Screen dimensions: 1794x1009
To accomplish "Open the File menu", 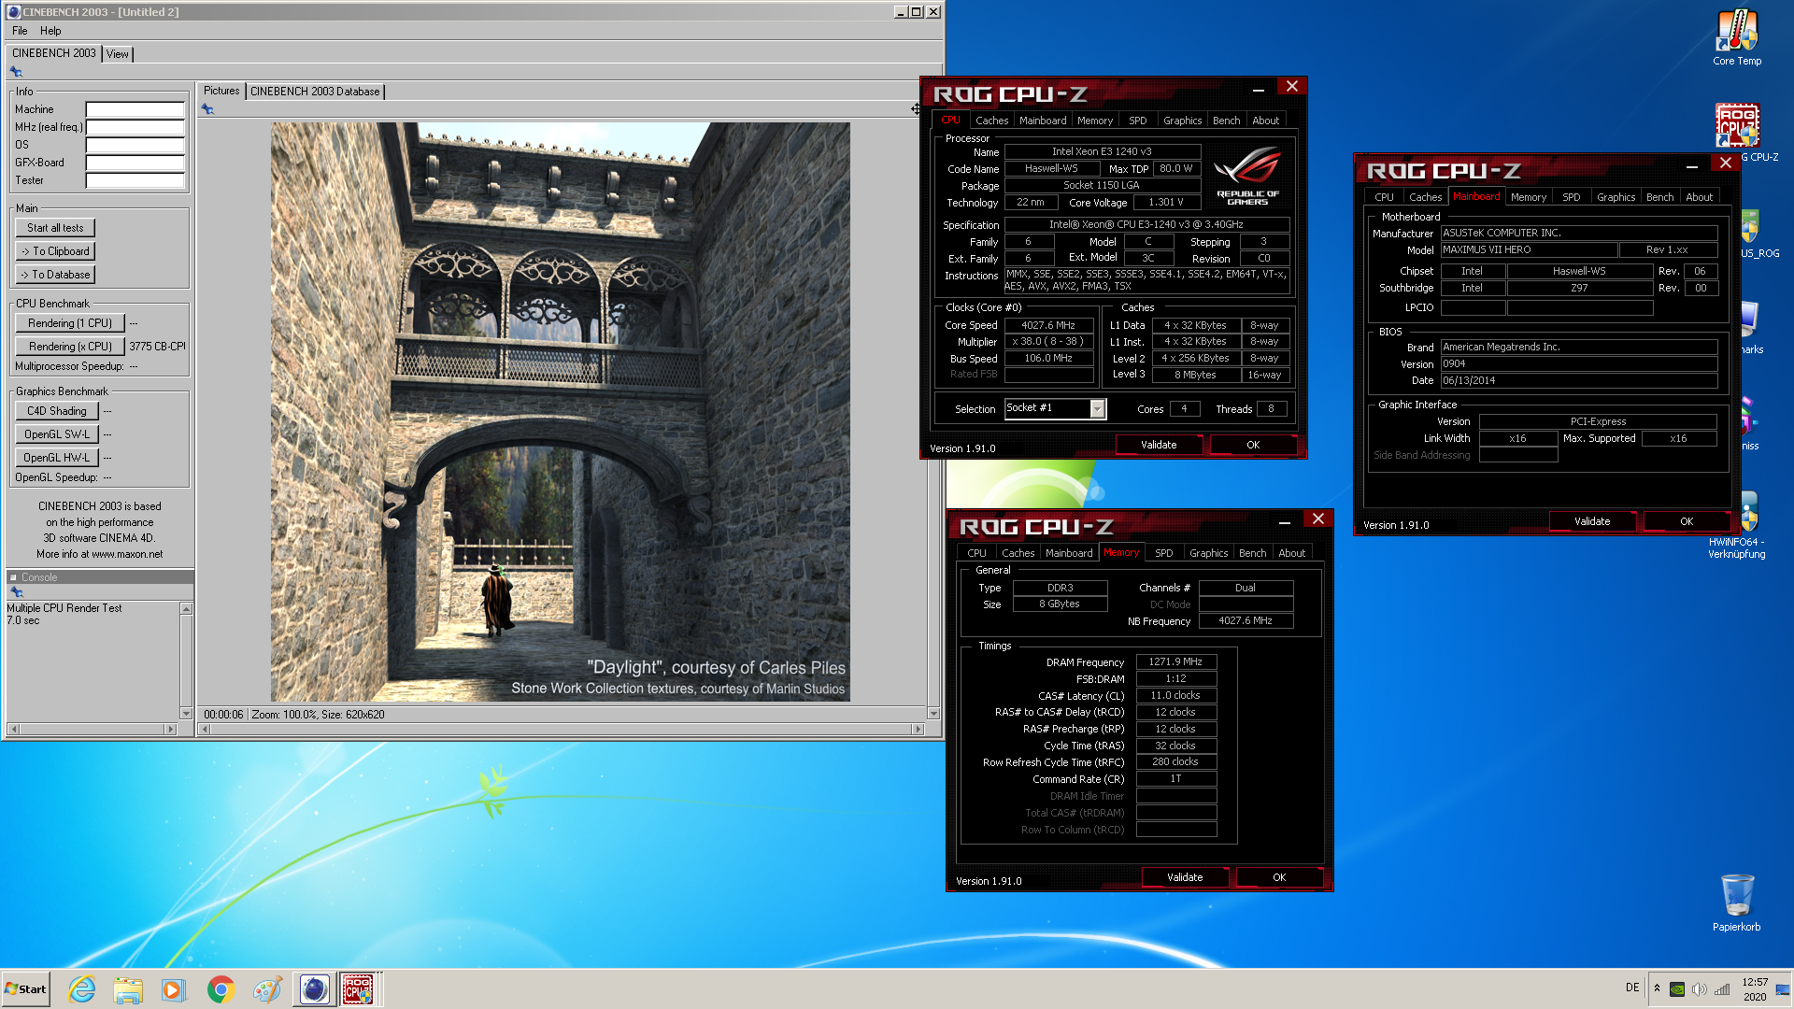I will point(20,31).
